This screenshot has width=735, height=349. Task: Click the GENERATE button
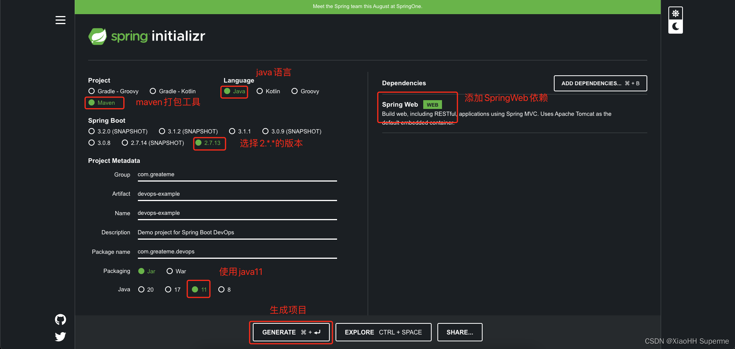point(291,333)
